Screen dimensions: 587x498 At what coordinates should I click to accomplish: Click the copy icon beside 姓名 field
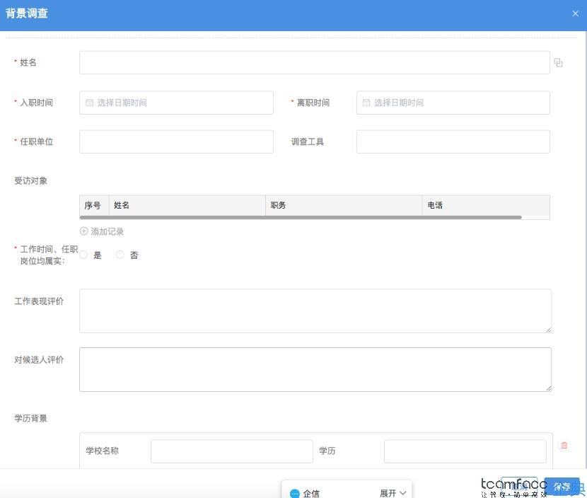coord(558,62)
